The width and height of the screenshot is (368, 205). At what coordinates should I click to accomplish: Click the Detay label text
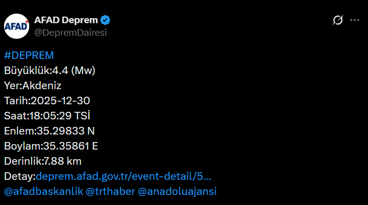pos(18,176)
